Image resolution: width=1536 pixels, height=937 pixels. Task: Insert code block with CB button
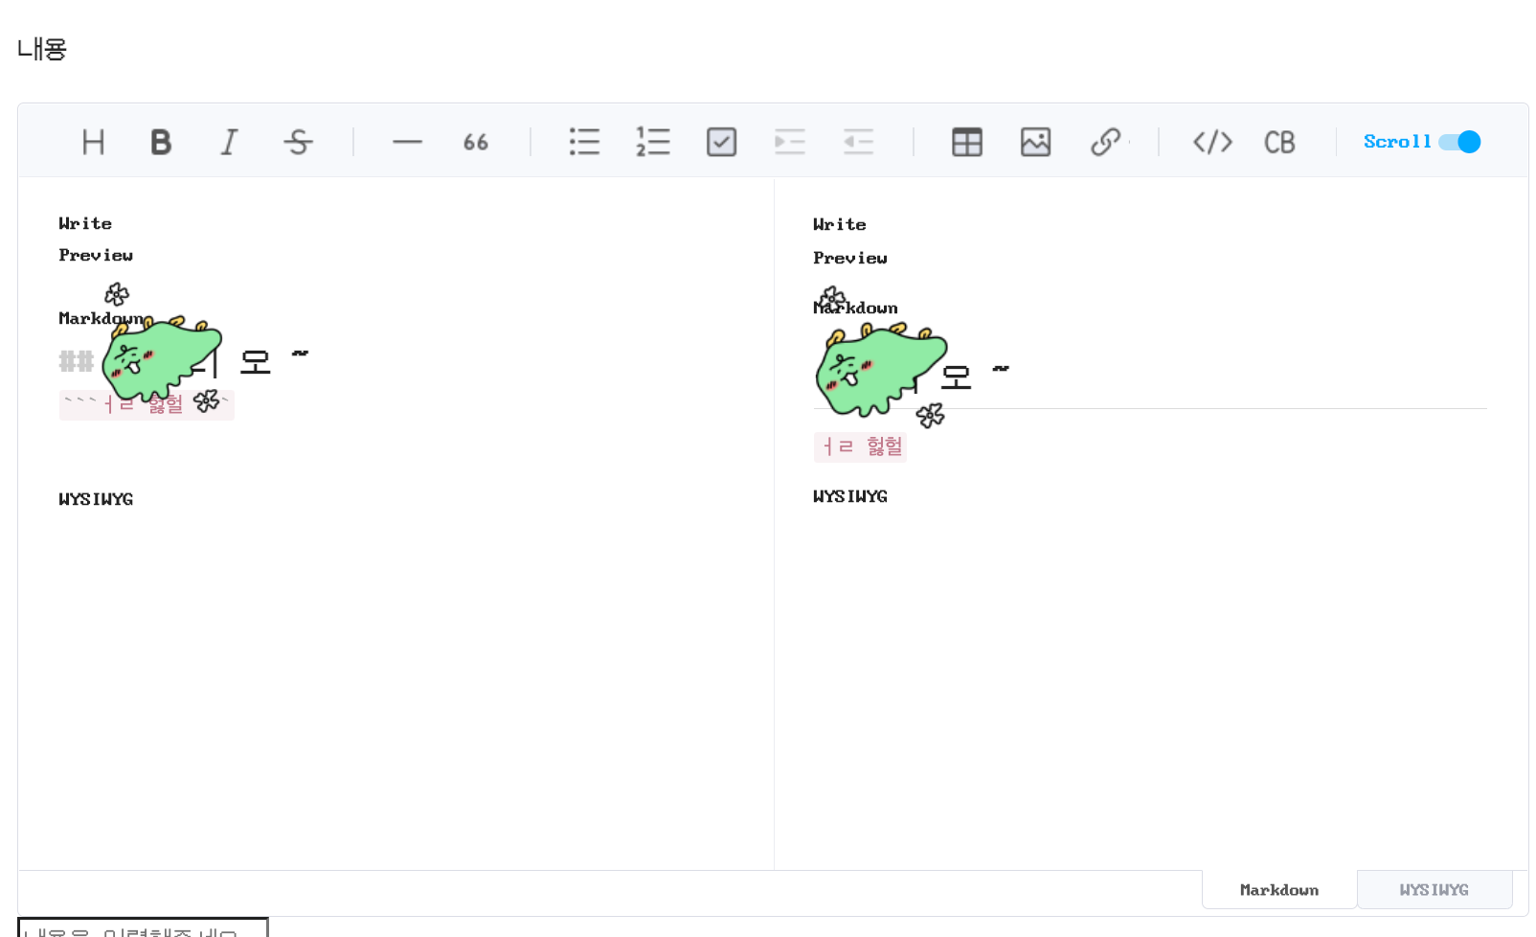1279,142
